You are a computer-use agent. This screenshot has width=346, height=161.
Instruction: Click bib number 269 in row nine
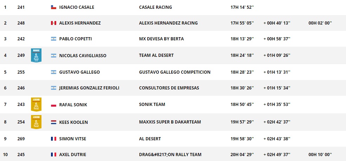(x=21, y=139)
